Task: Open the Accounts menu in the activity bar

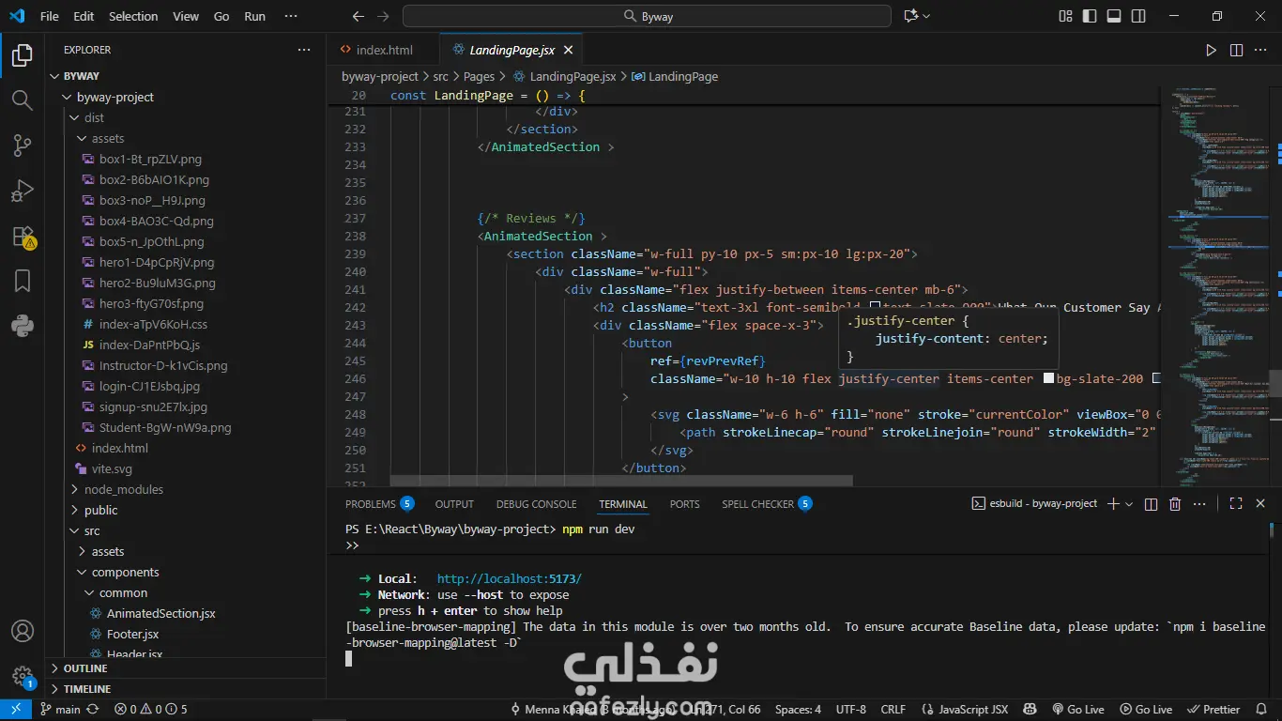Action: pos(23,631)
